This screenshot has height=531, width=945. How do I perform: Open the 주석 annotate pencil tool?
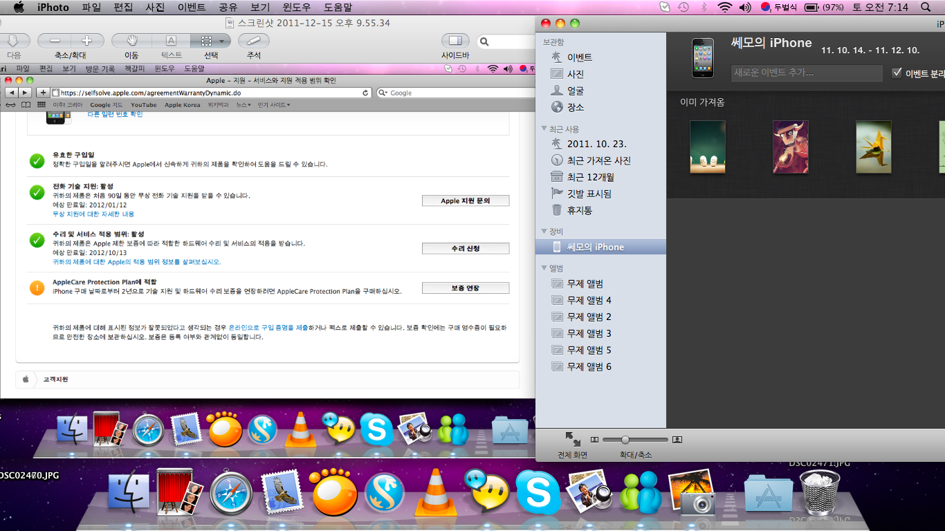click(253, 41)
